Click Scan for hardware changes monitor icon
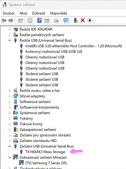 (66, 20)
